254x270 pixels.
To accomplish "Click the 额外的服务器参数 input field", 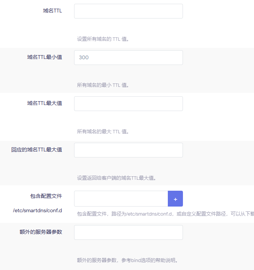I will click(x=129, y=232).
